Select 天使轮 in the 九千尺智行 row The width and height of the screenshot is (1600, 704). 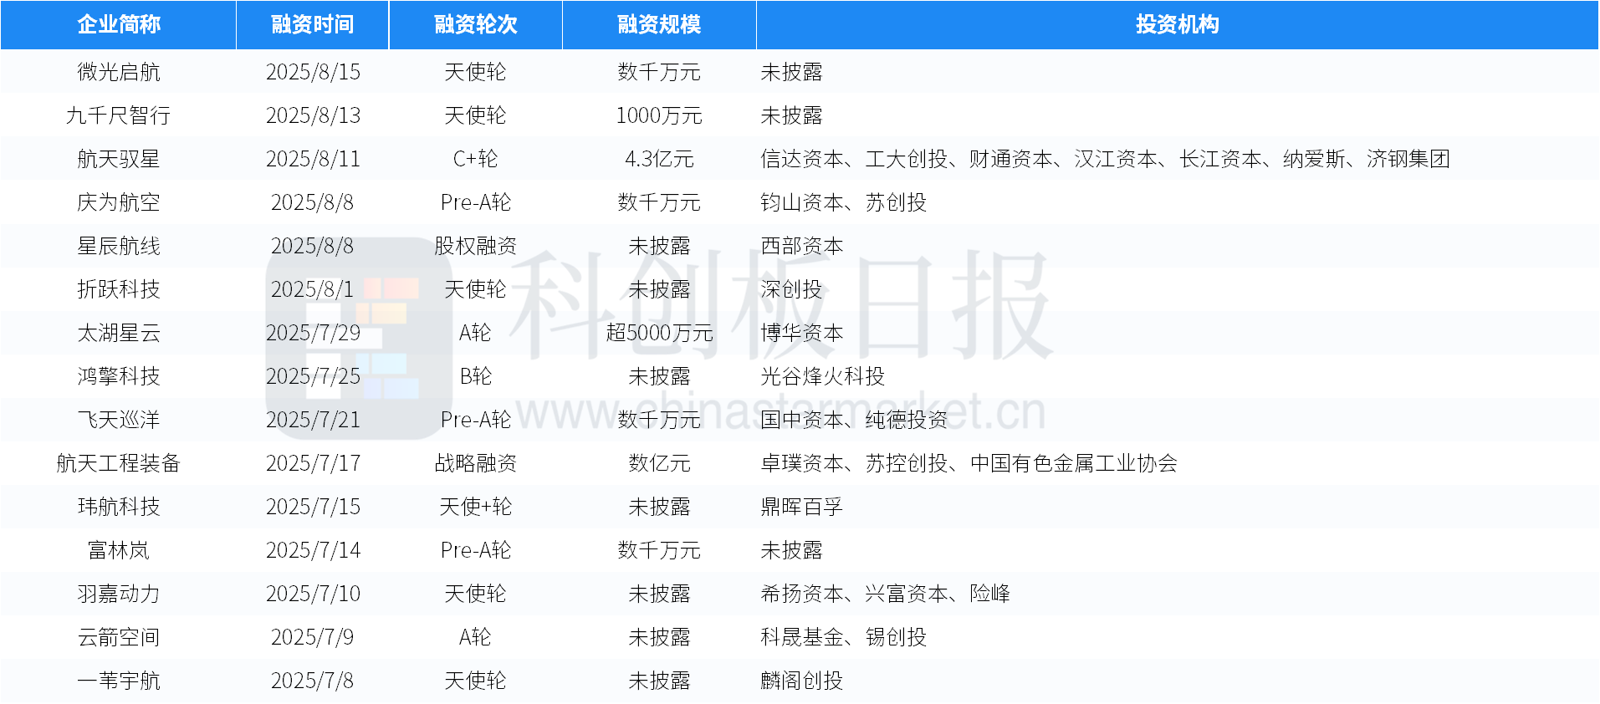coord(476,115)
